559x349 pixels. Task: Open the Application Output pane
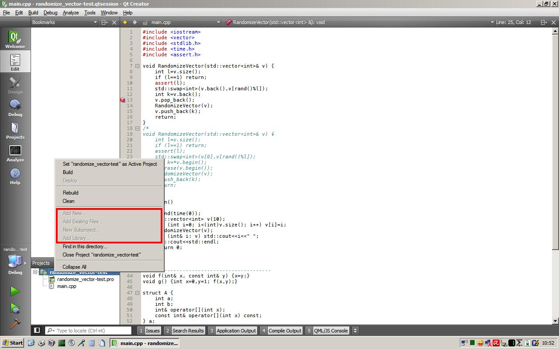[x=232, y=331]
